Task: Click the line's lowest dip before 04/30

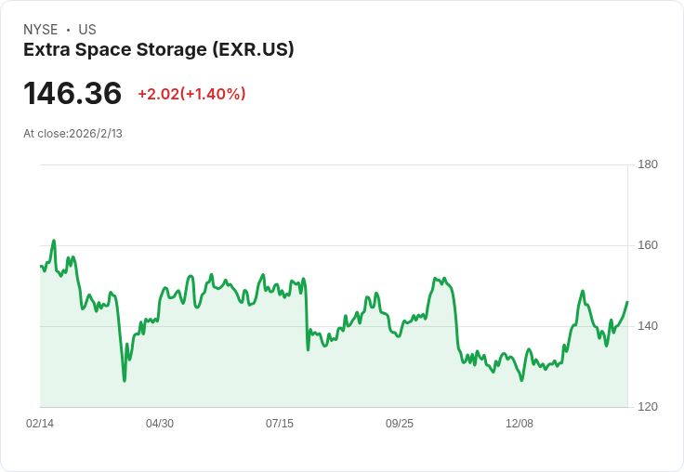Action: click(x=124, y=380)
